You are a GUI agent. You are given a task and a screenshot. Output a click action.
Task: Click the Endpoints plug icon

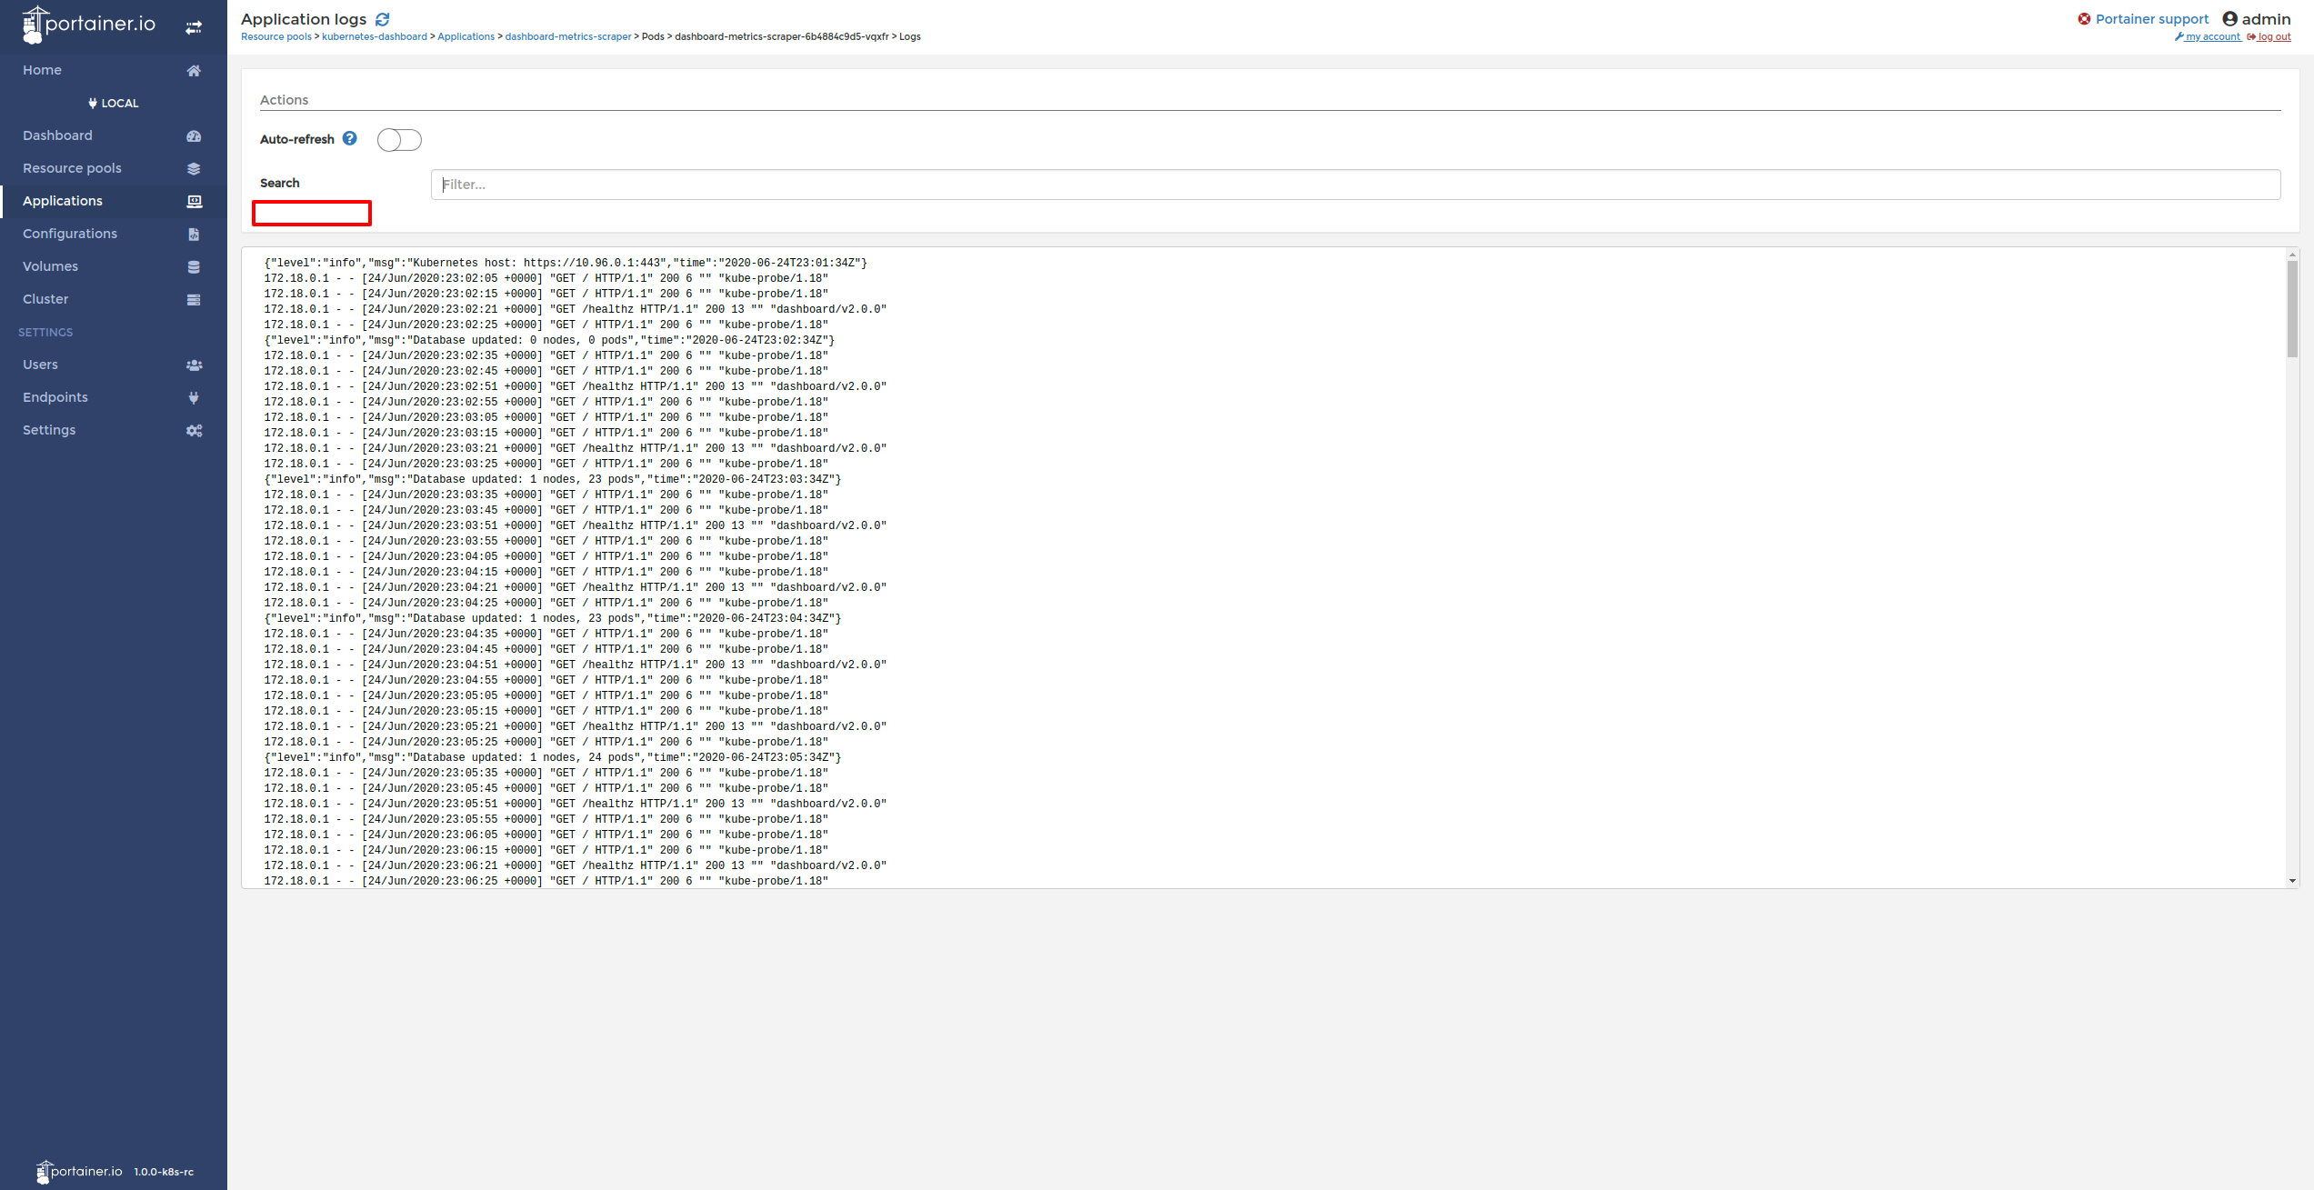point(194,397)
